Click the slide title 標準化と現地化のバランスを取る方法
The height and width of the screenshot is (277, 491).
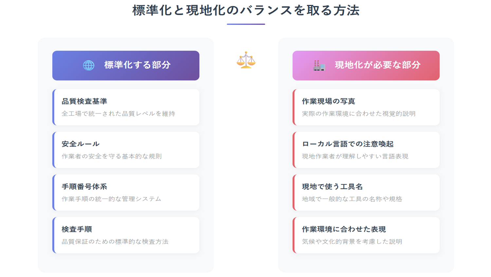point(246,10)
